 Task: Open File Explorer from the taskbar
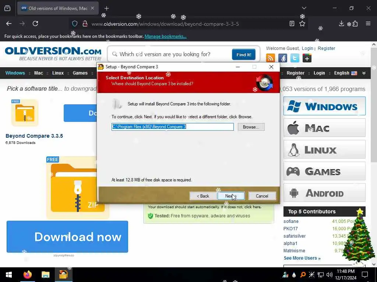coord(45,275)
